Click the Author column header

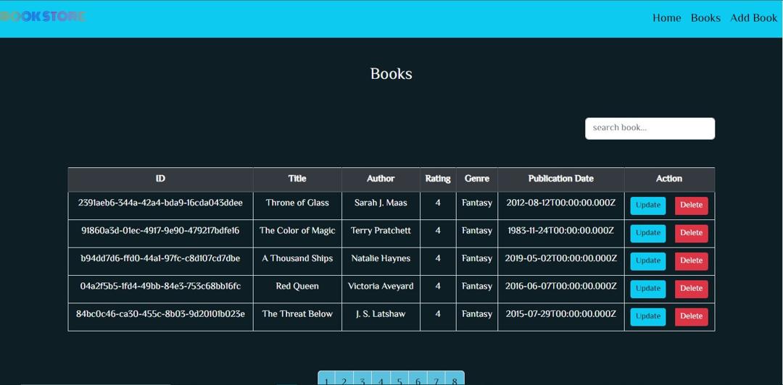[381, 179]
